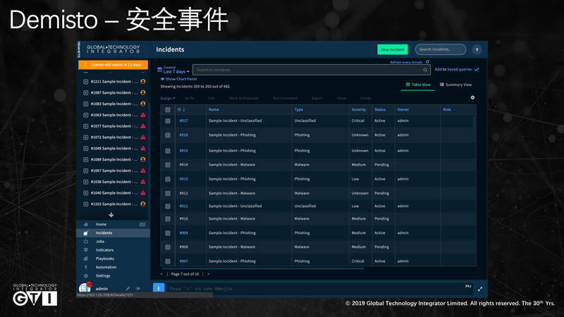Screen dimensions: 564x317
Task: Click the Indicators sidebar icon
Action: click(86, 250)
